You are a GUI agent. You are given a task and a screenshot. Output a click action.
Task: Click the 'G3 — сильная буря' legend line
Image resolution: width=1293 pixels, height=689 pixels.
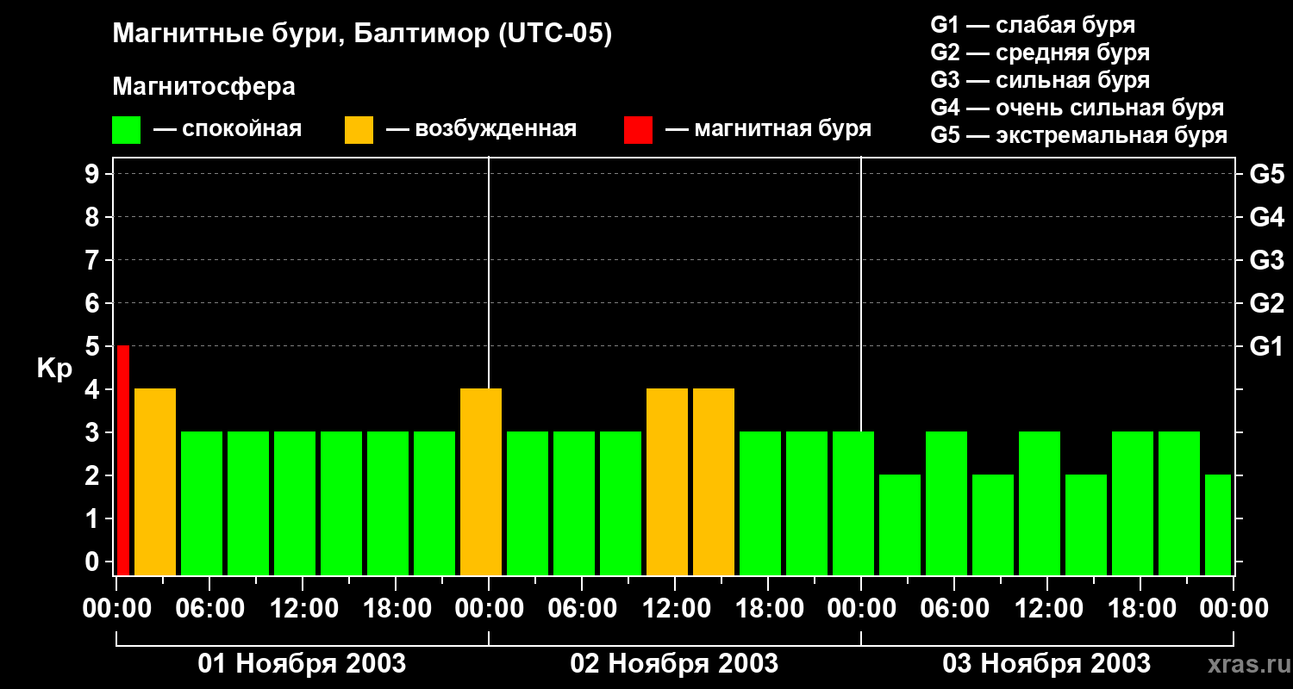[x=1040, y=80]
